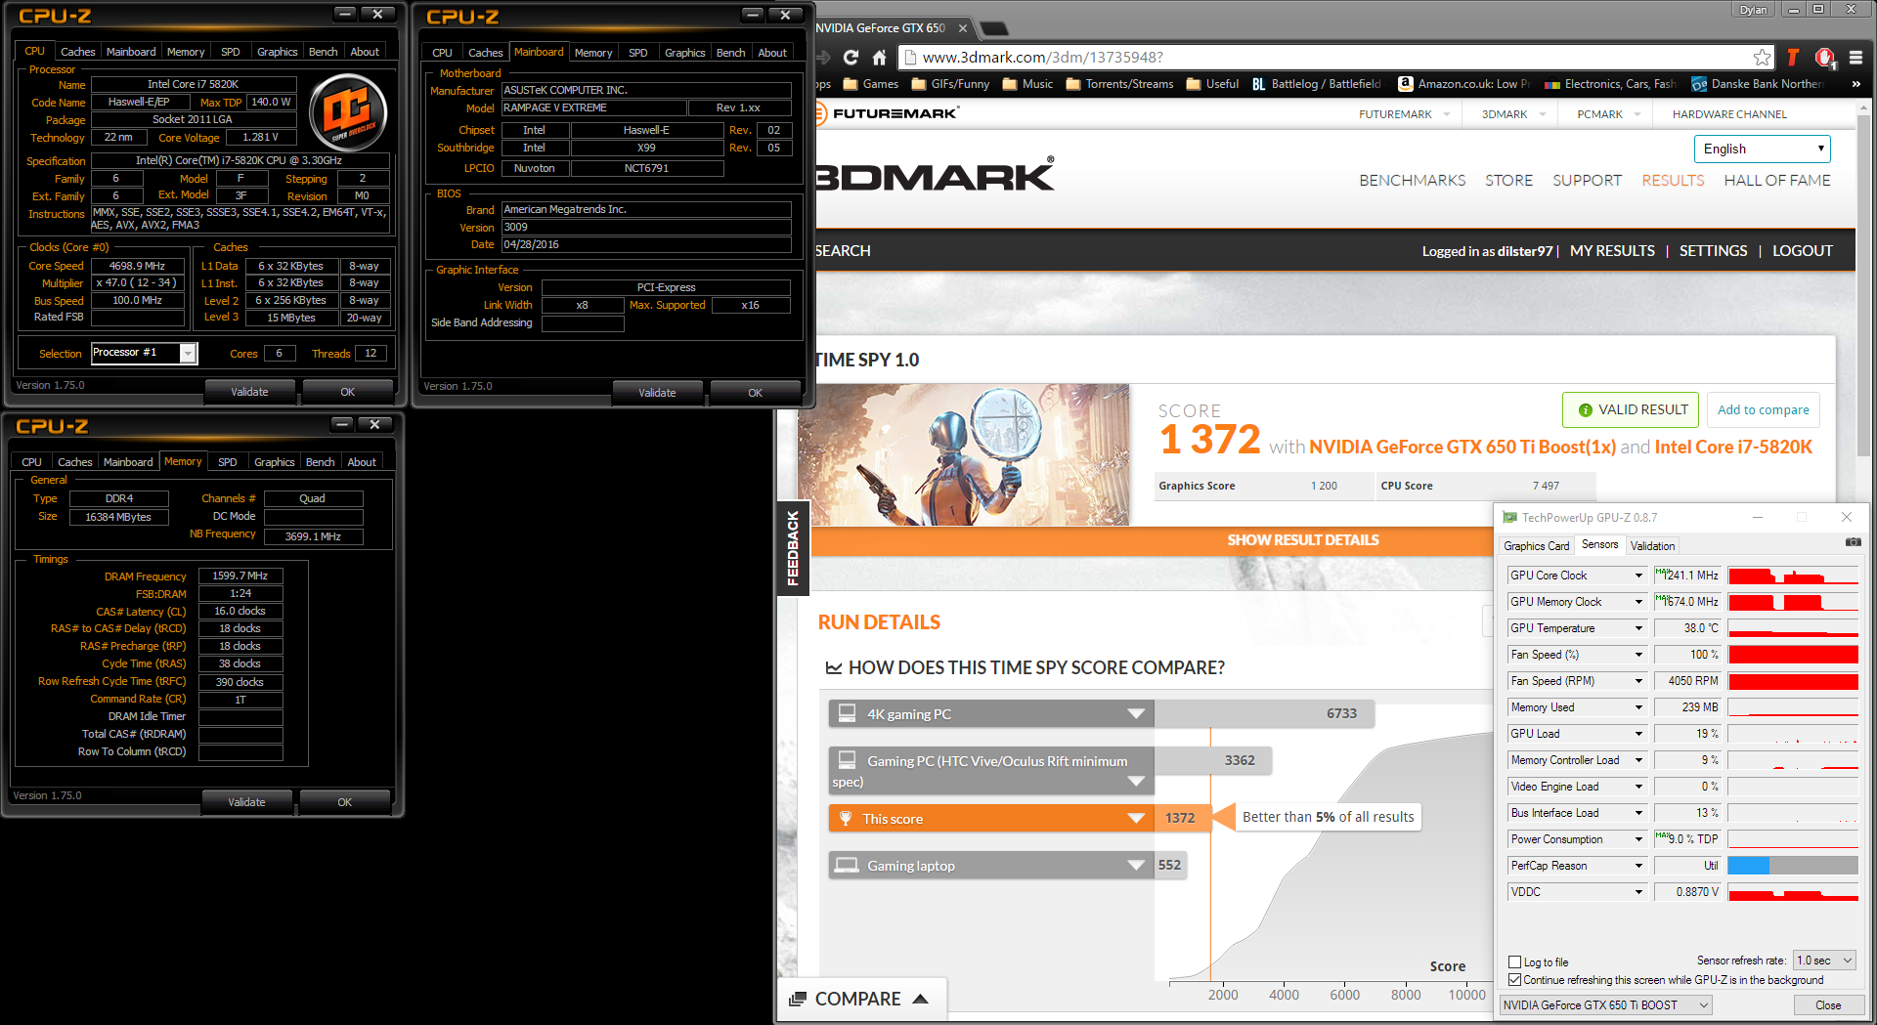Viewport: 1877px width, 1025px height.
Task: Open Fan Speed (RPM) sensor dropdown
Action: pos(1638,681)
